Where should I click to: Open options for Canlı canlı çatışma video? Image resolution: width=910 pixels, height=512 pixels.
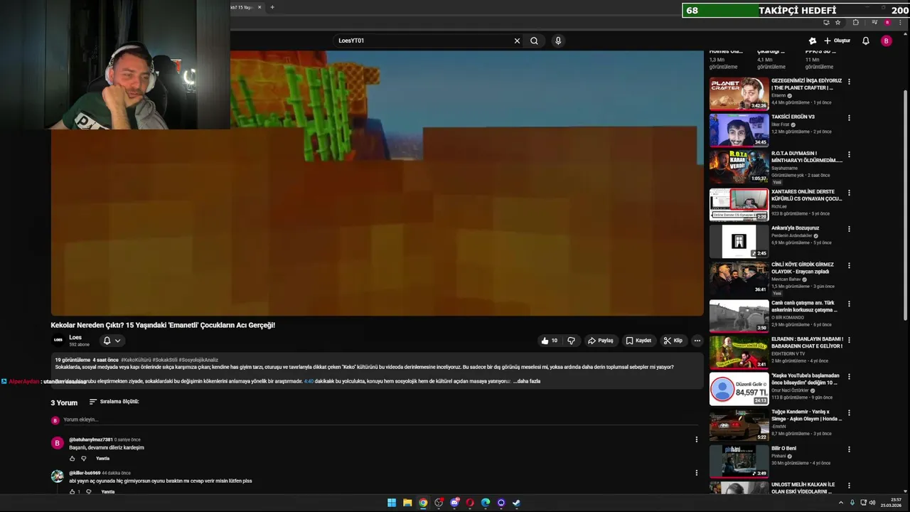[849, 304]
